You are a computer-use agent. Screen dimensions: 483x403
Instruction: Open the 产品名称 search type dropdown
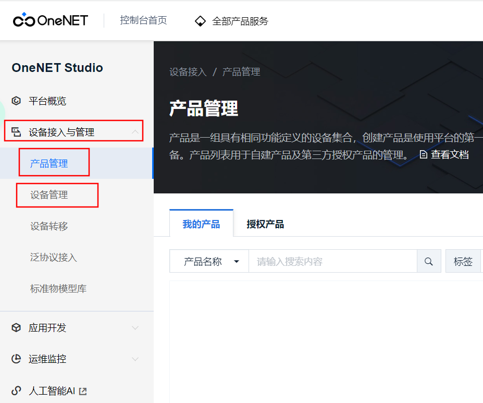coord(209,261)
